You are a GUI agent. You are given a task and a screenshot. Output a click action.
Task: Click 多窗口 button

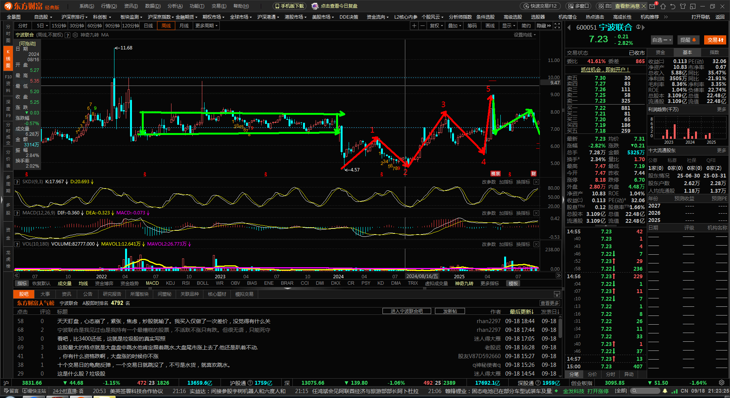(578, 6)
